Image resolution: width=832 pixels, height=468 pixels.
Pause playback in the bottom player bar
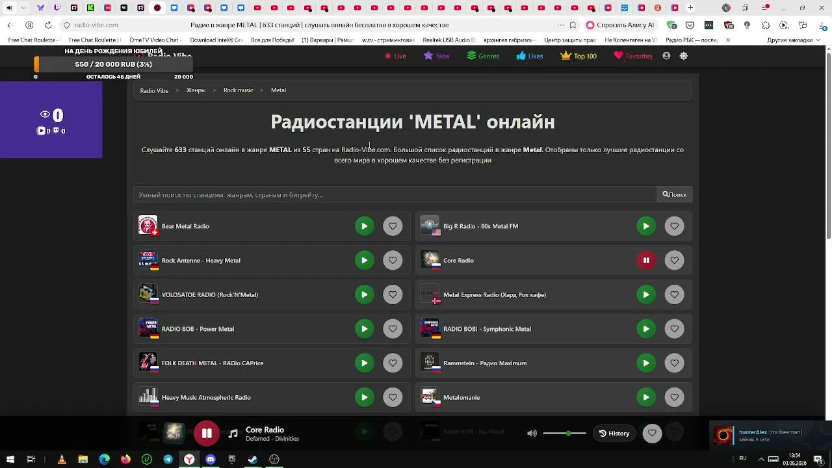tap(207, 434)
